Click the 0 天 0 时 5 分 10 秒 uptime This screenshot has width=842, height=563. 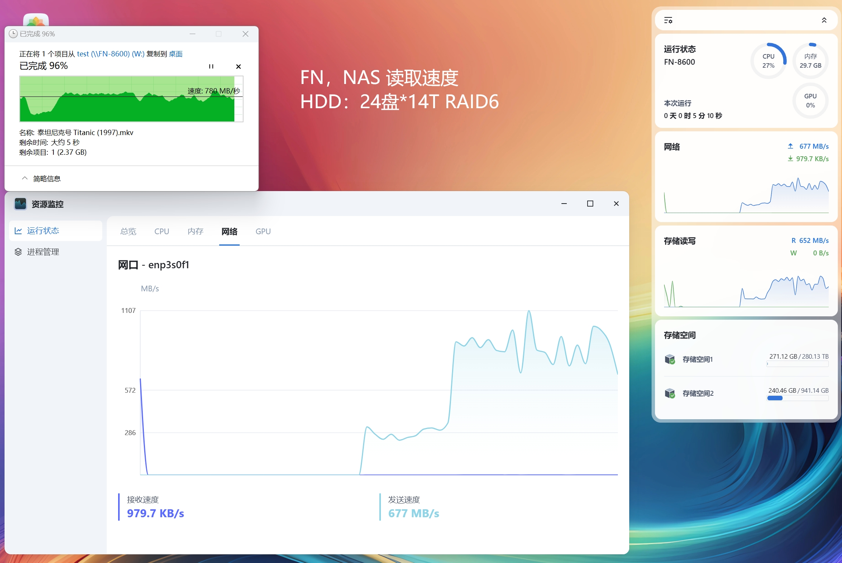(x=693, y=116)
